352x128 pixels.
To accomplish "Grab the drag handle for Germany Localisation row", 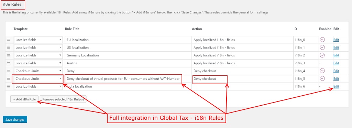I will point(9,55).
